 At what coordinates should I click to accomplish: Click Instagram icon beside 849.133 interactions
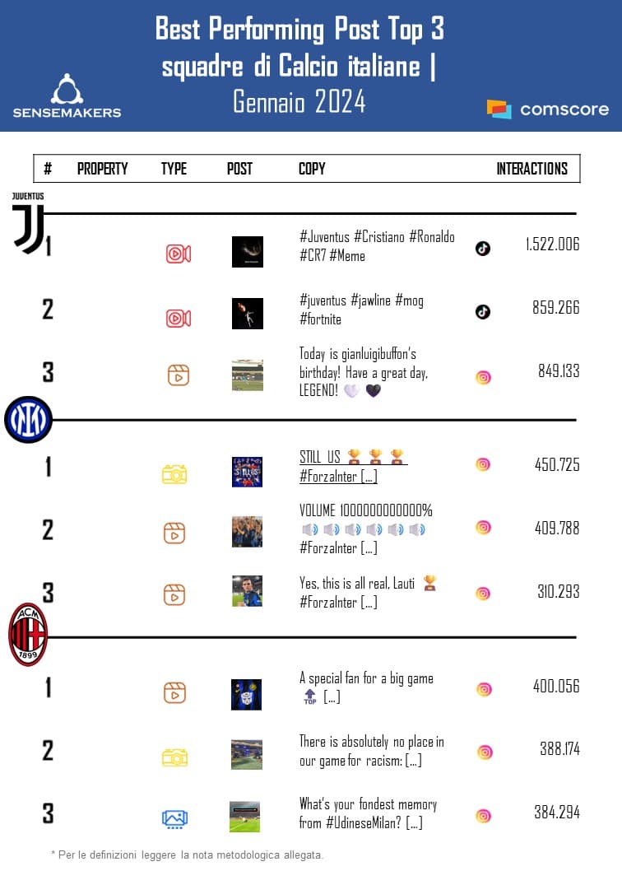(484, 378)
